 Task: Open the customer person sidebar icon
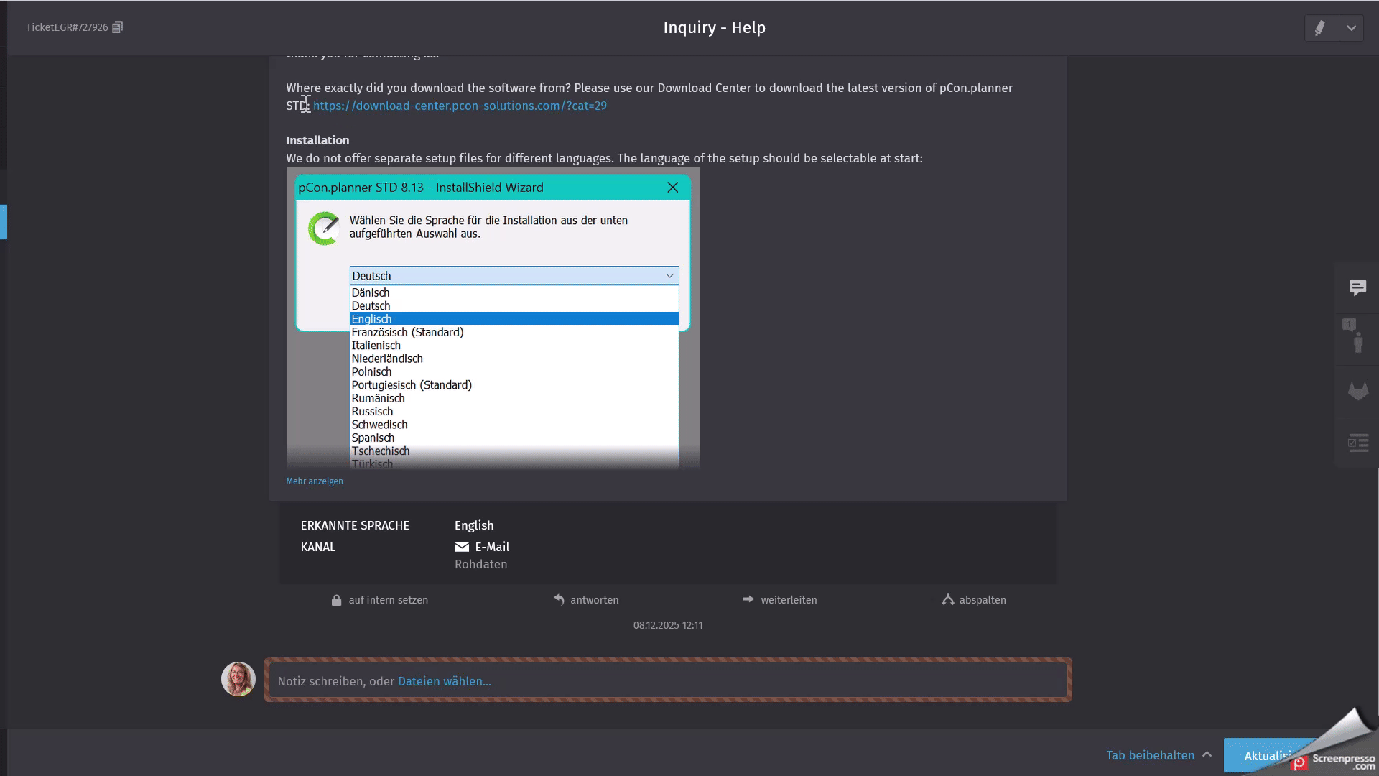(1357, 339)
